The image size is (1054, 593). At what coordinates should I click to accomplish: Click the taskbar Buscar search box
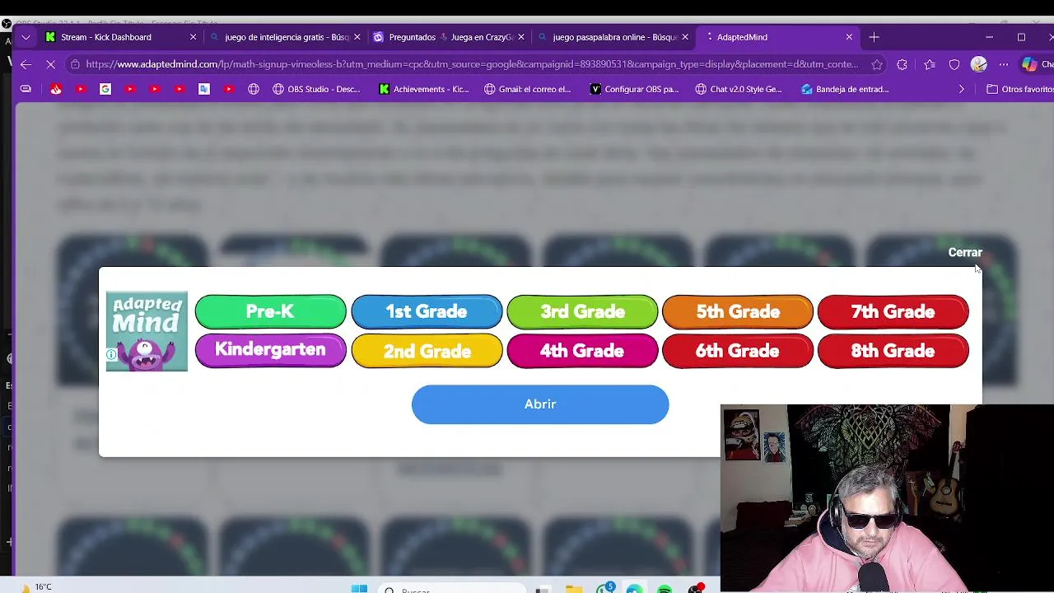[453, 589]
